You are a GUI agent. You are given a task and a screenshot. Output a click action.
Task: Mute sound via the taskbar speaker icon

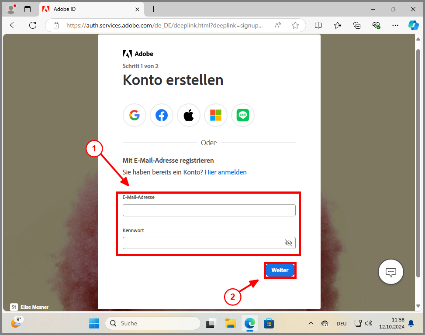click(x=369, y=323)
